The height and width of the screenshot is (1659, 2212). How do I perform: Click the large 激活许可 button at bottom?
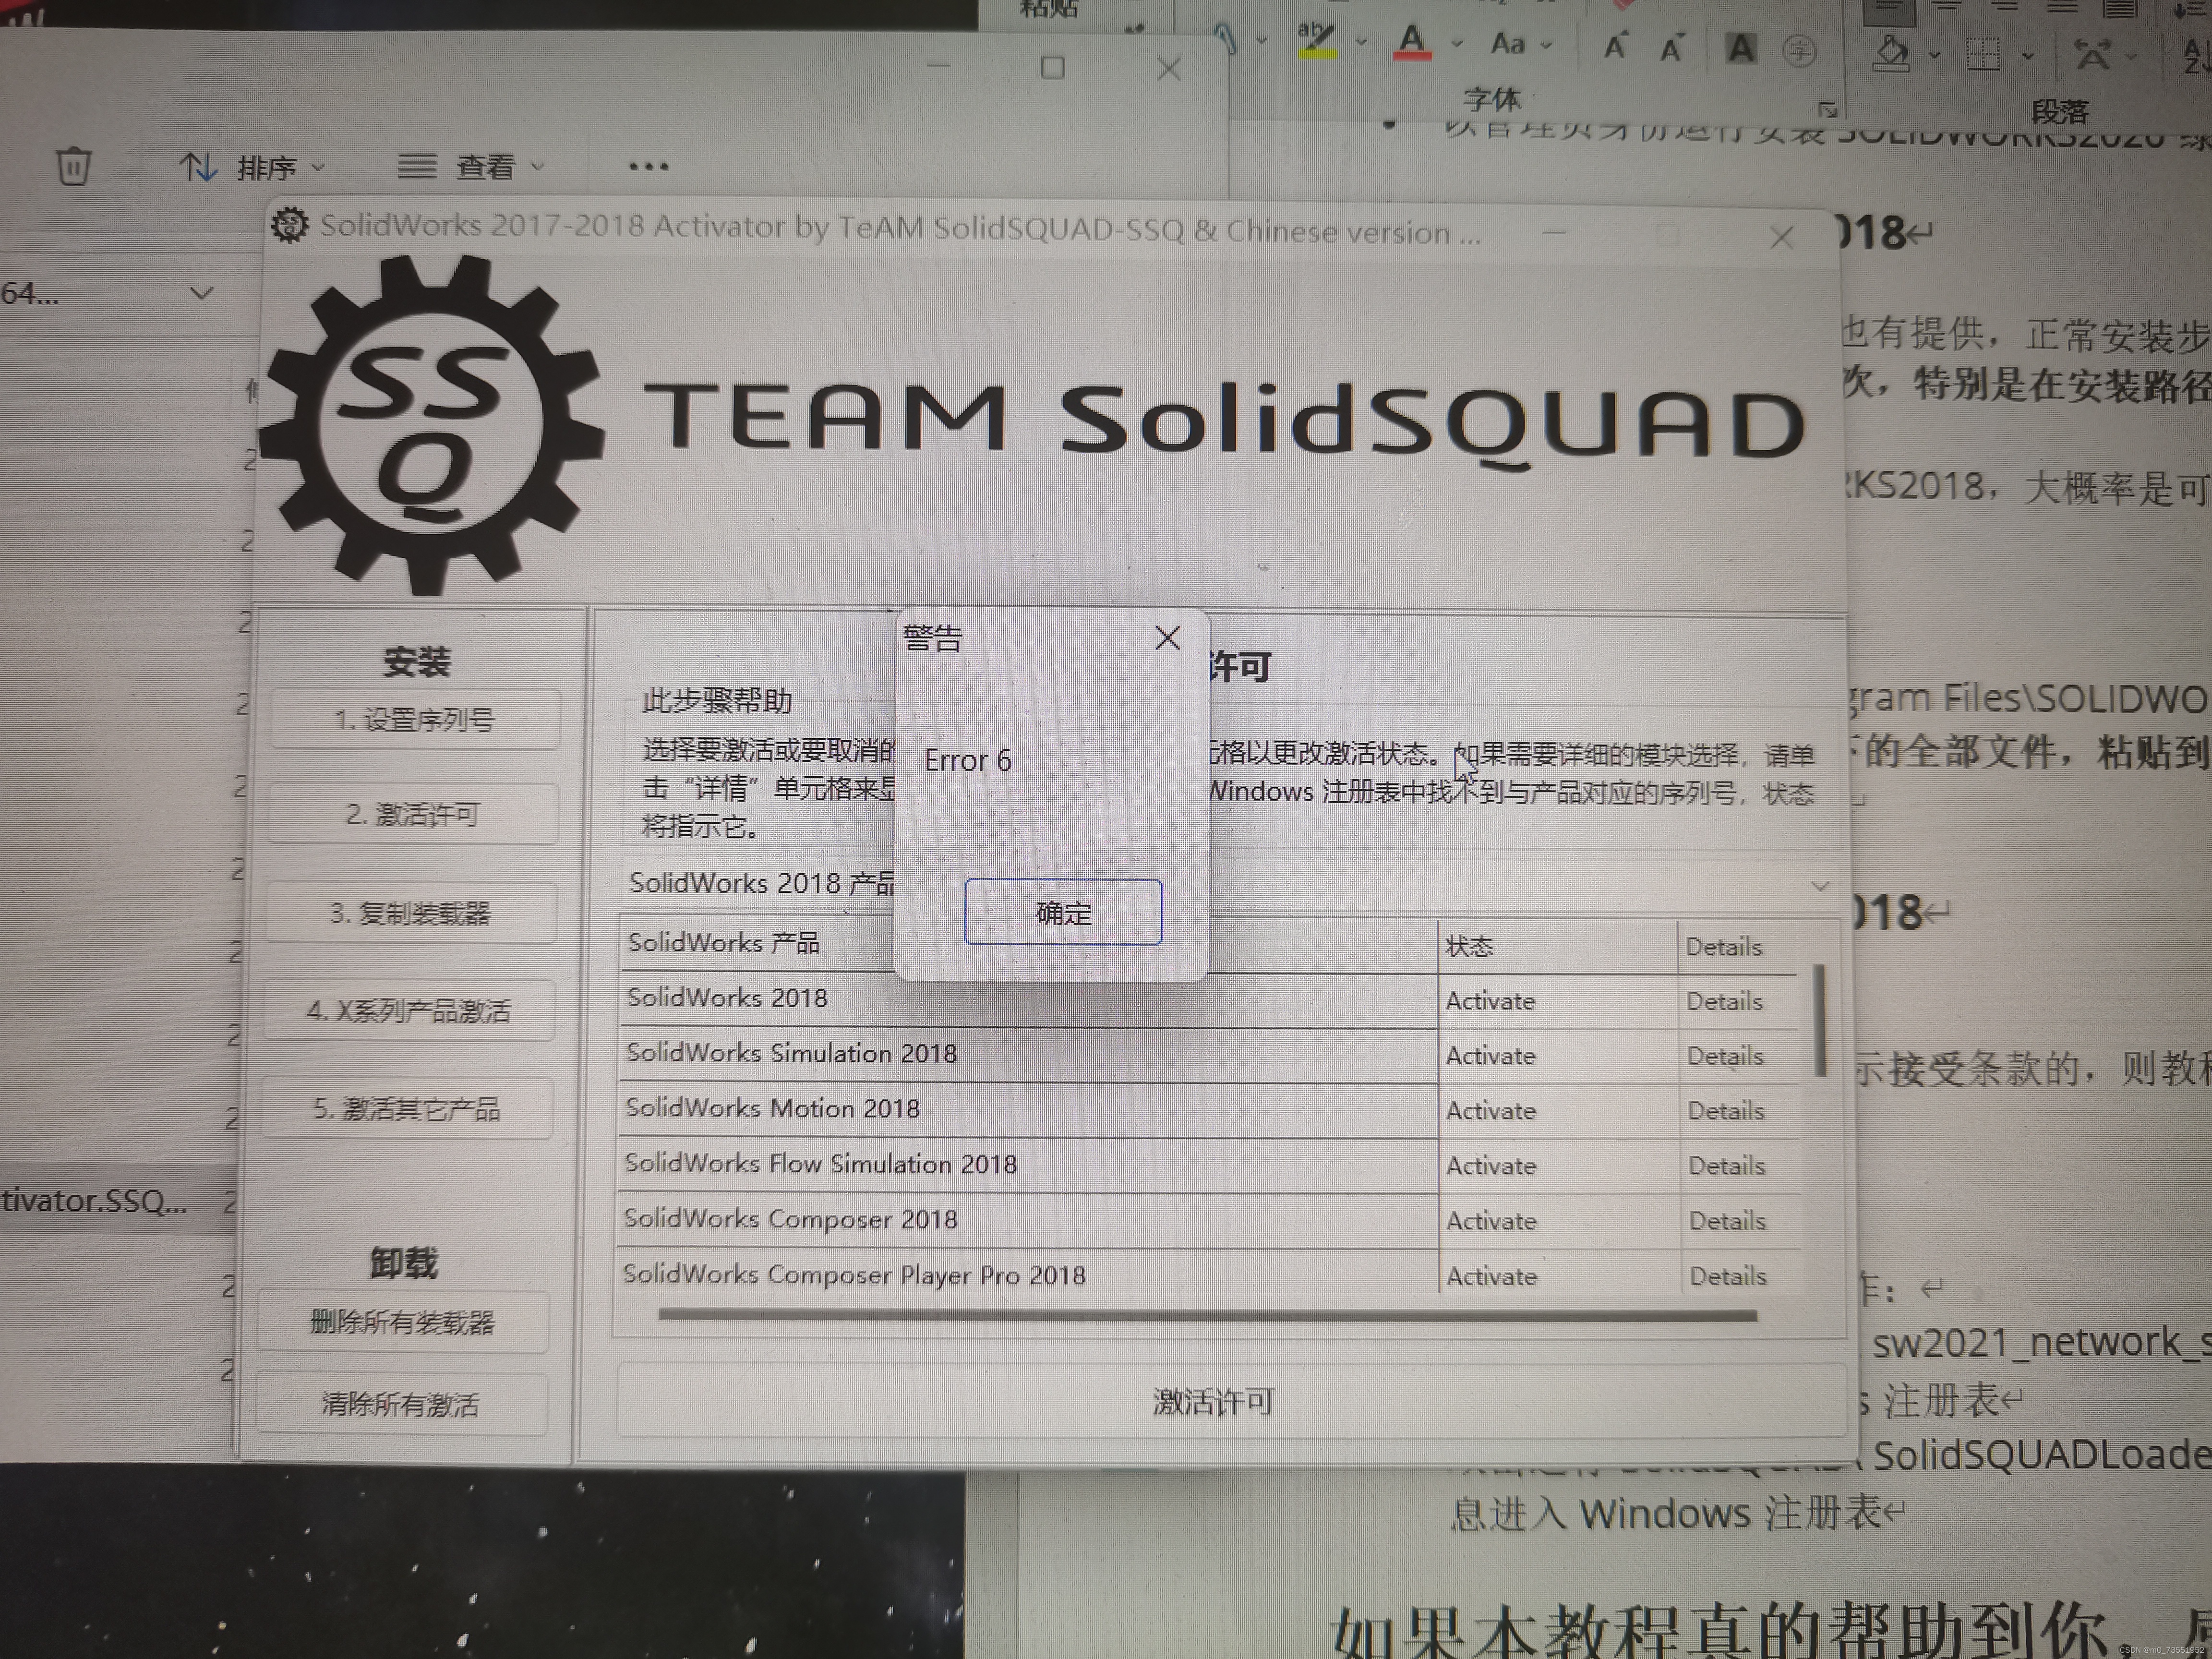1212,1402
